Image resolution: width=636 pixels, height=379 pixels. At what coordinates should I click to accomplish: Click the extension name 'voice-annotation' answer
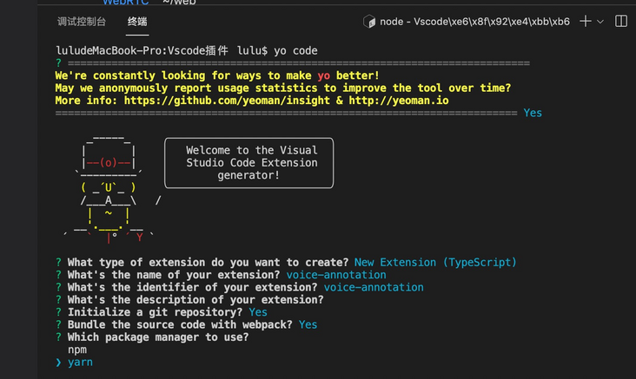(x=336, y=275)
